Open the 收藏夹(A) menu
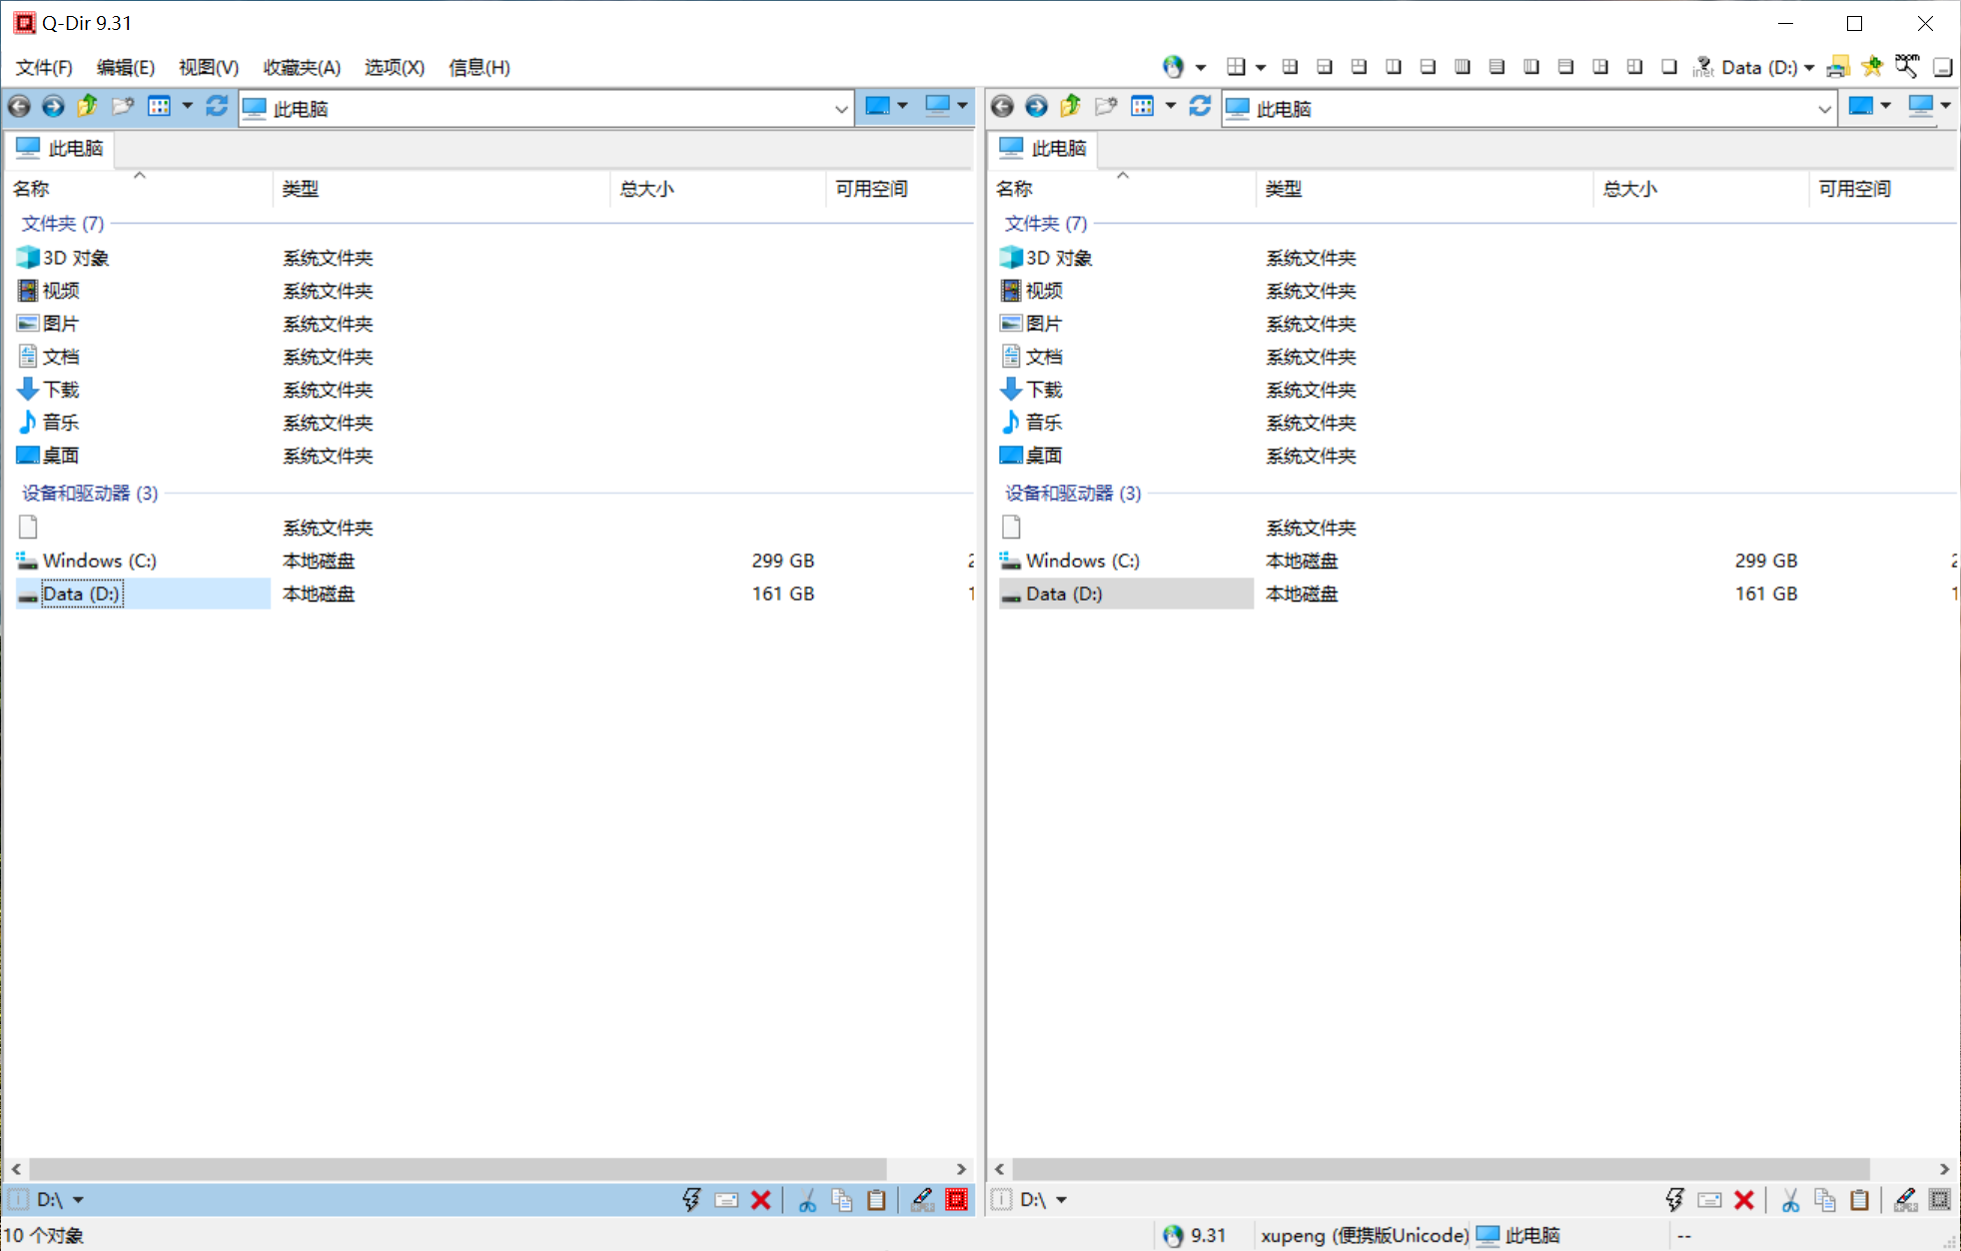The image size is (1961, 1251). pyautogui.click(x=300, y=67)
